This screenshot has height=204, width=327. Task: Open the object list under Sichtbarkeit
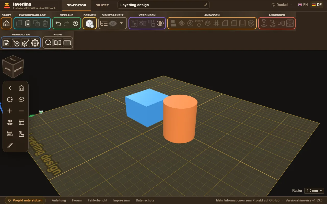(104, 23)
